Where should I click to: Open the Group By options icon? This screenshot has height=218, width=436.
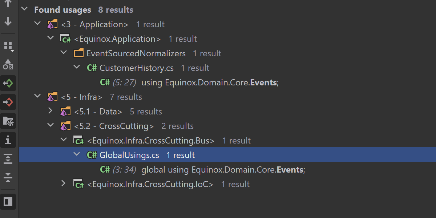point(8,46)
